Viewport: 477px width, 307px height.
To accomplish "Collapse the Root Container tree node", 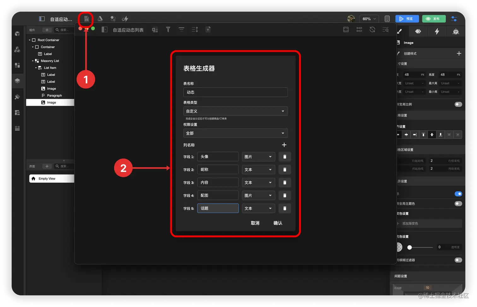I will (30, 40).
